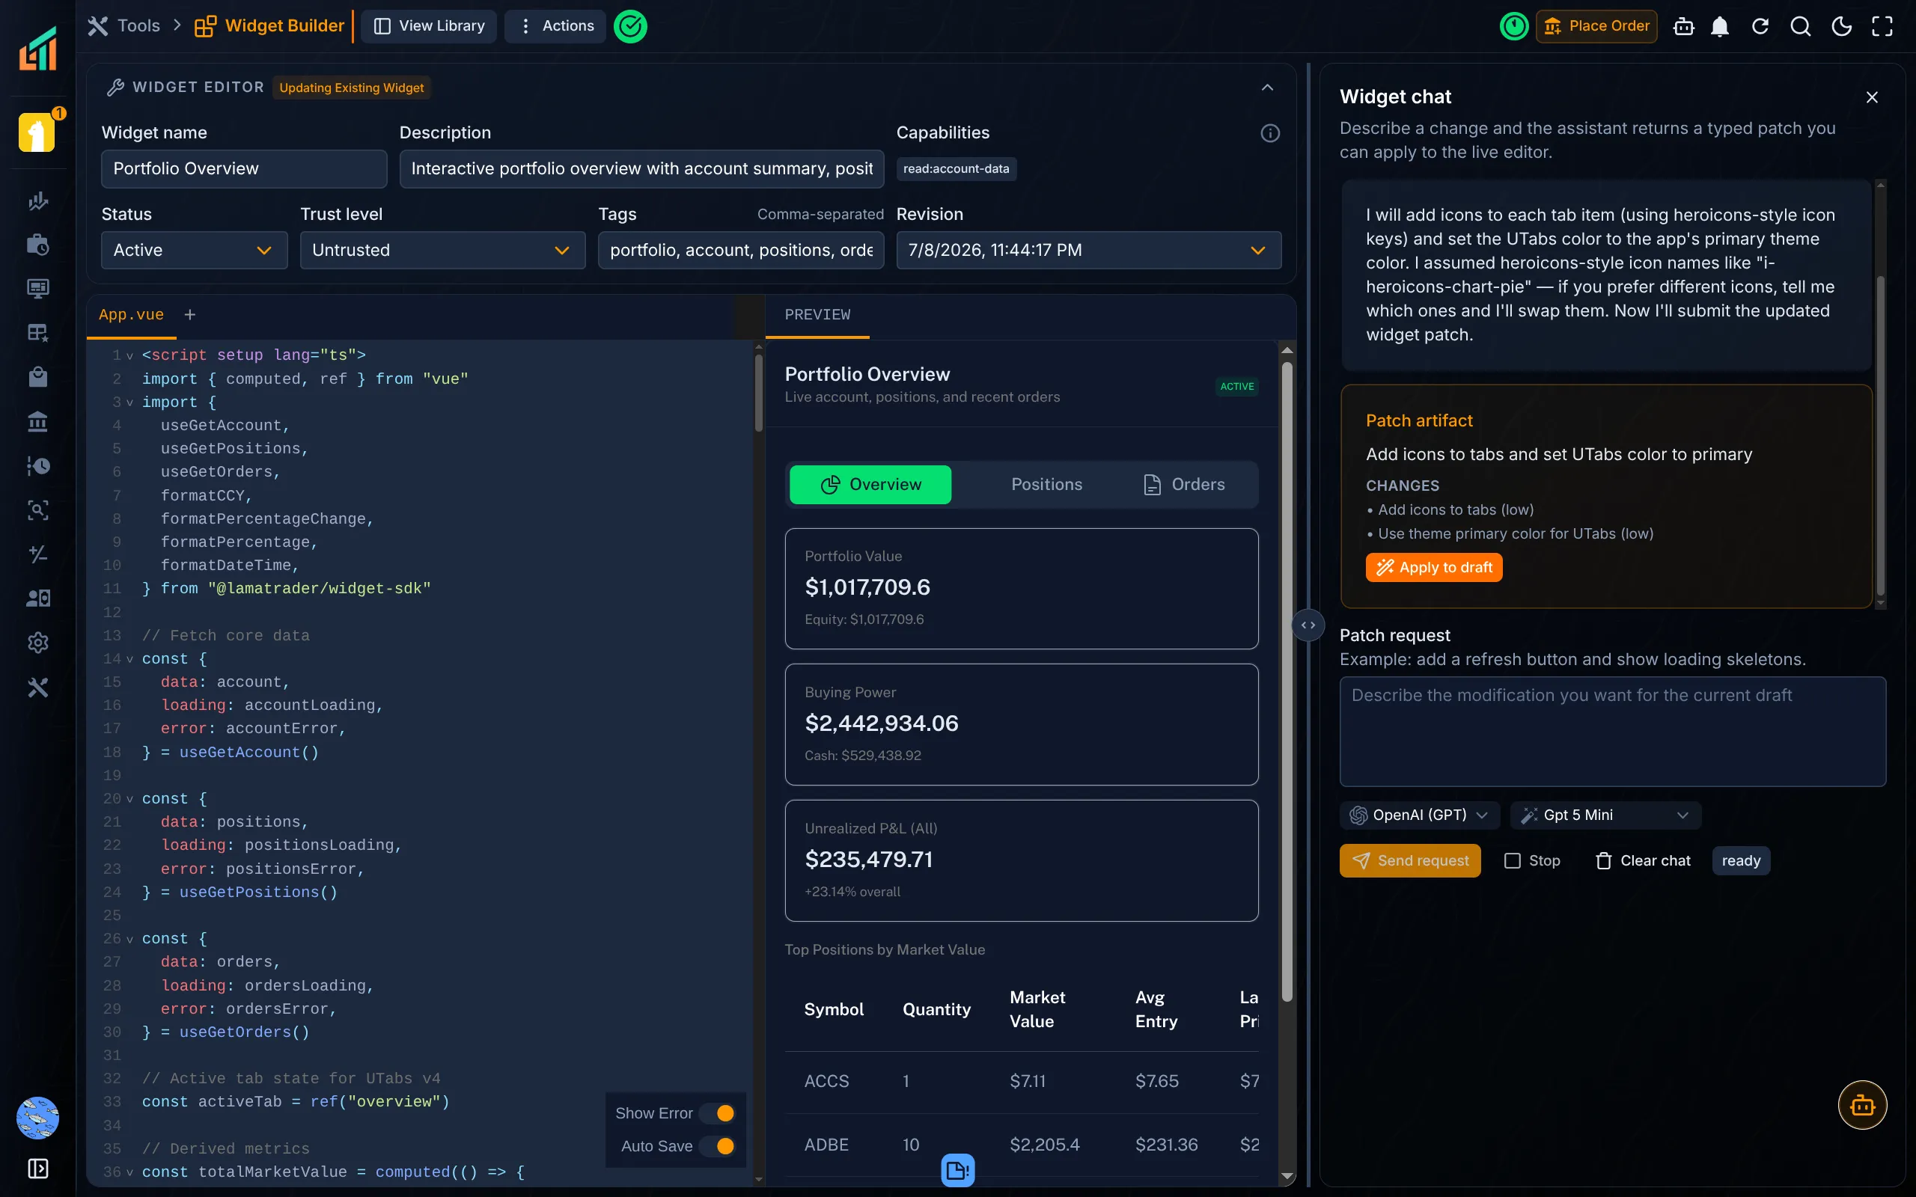This screenshot has width=1916, height=1197.
Task: Click the Widget name input field
Action: [244, 168]
